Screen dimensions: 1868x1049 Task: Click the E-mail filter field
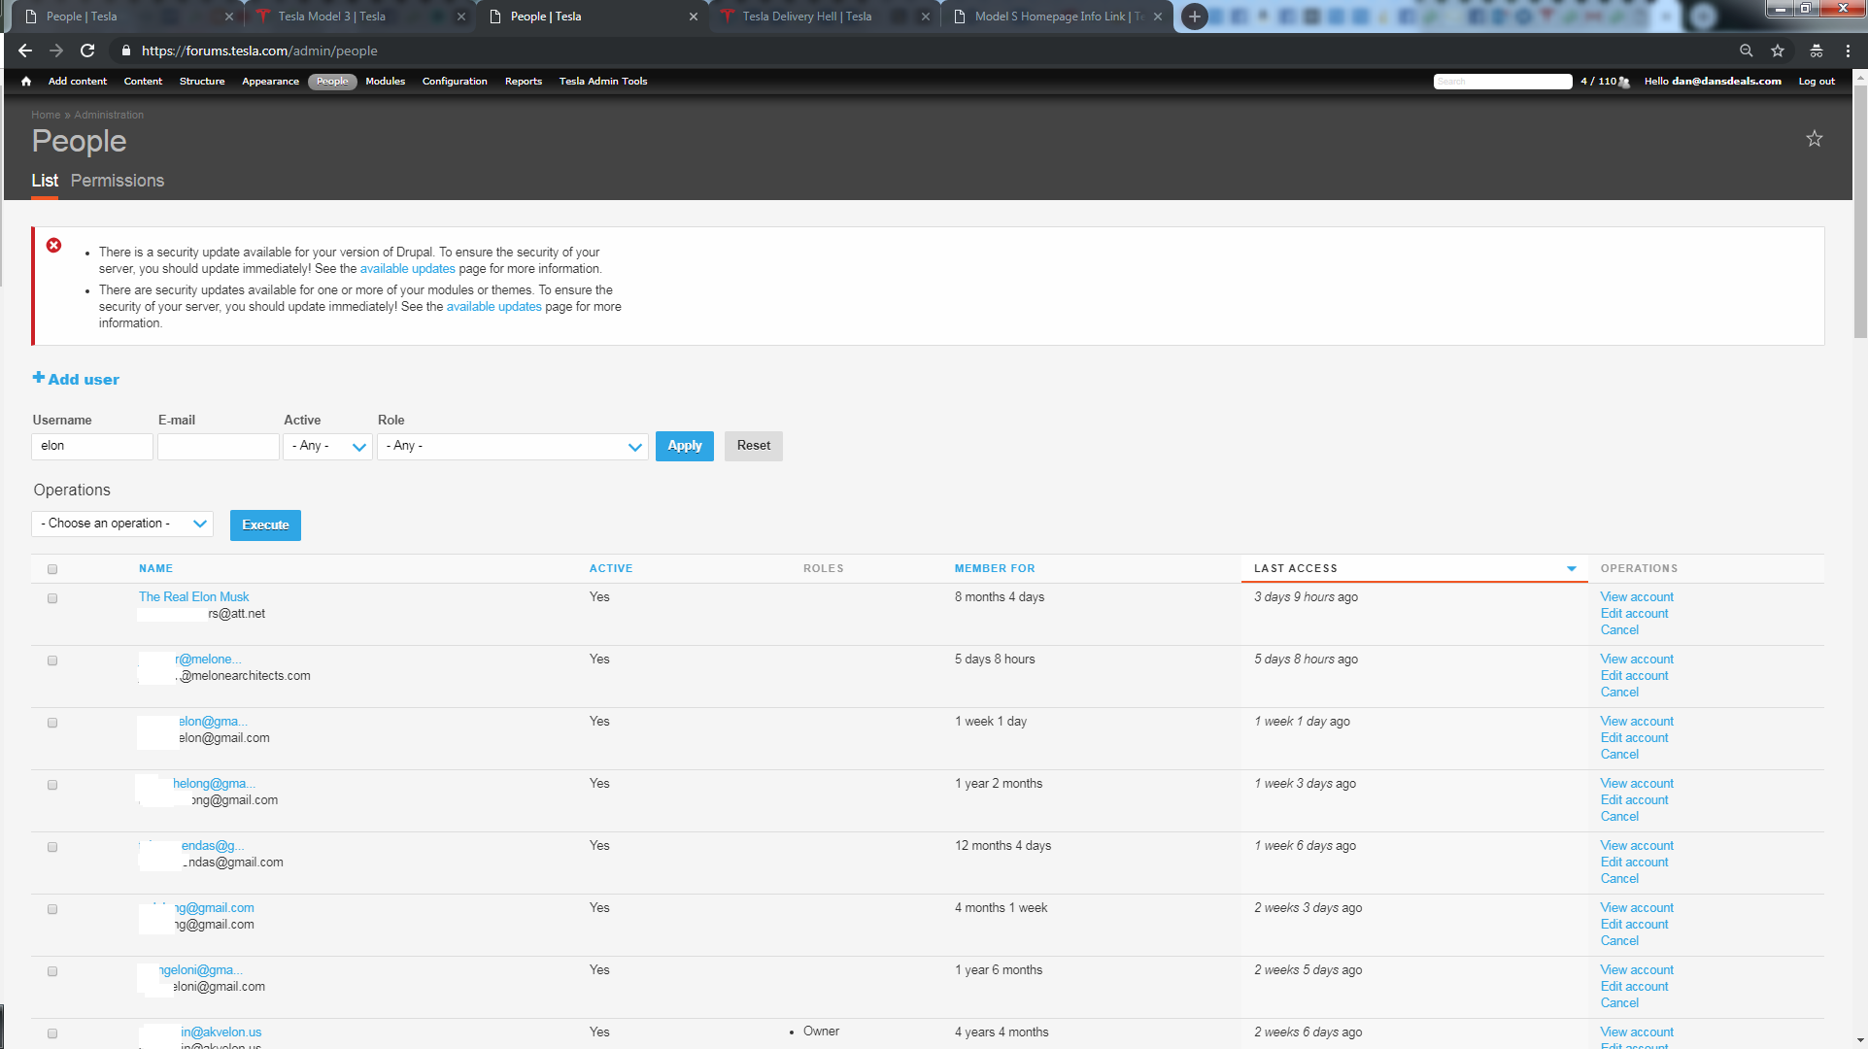click(x=219, y=446)
